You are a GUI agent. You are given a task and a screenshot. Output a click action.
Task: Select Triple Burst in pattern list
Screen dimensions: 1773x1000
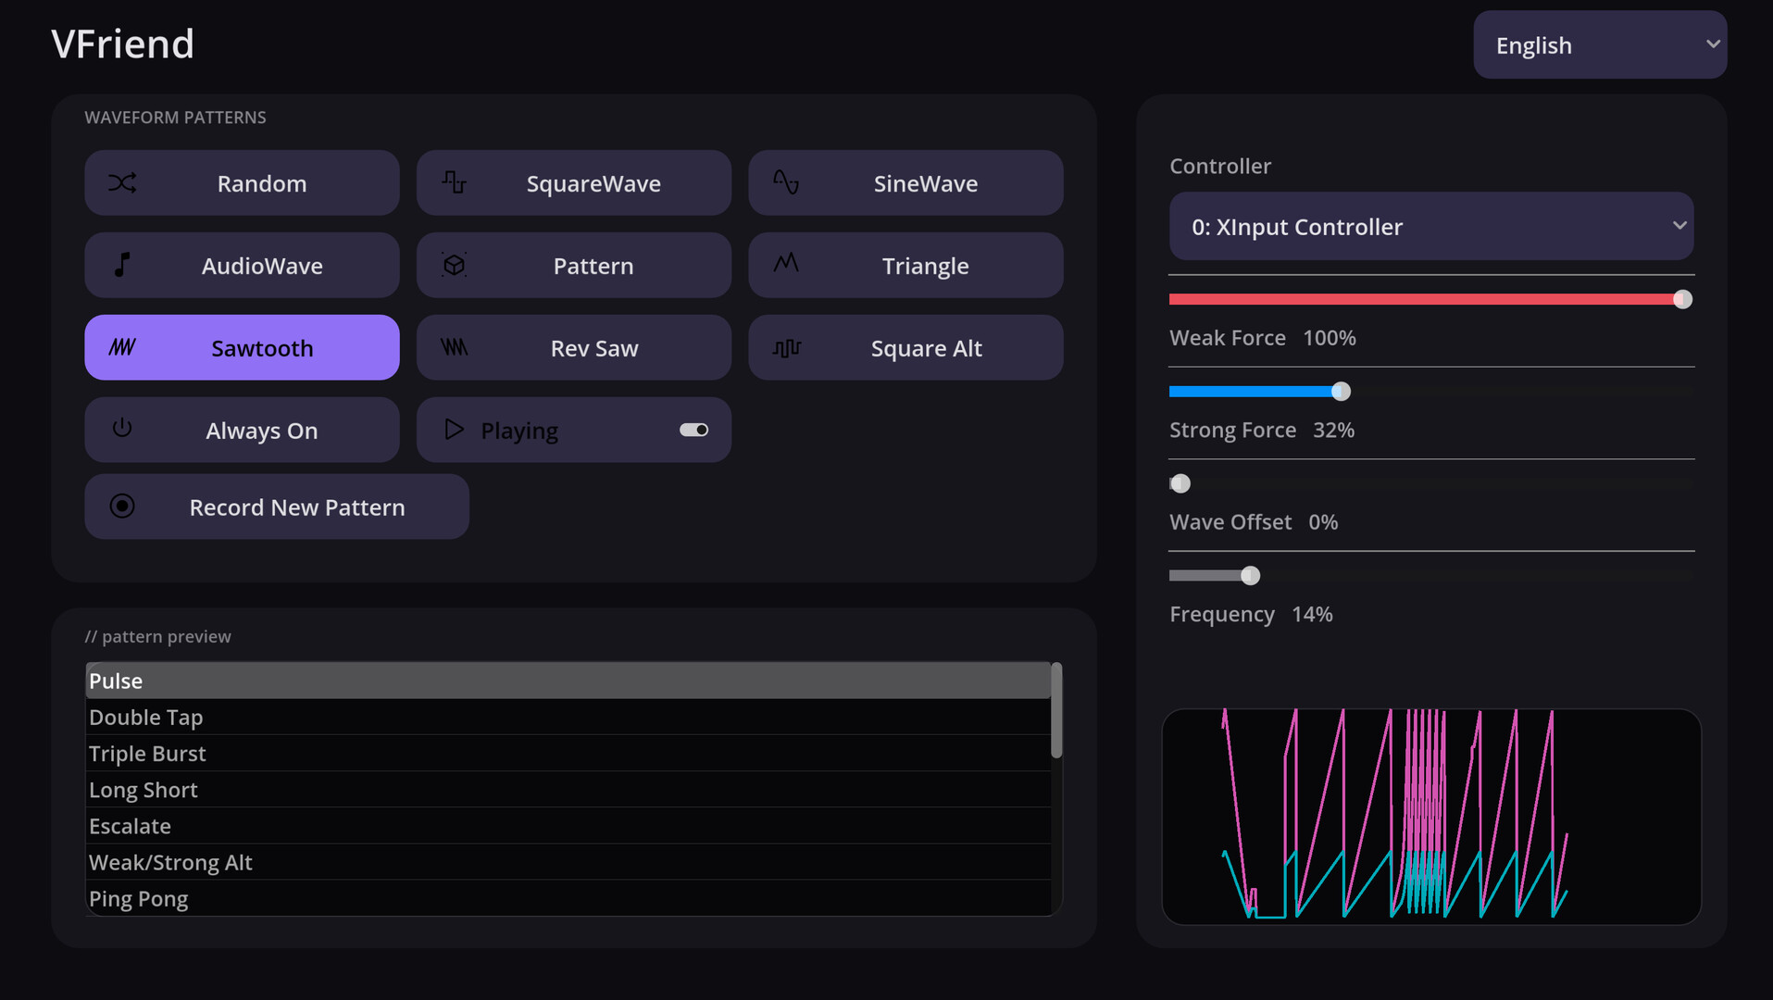(x=568, y=753)
